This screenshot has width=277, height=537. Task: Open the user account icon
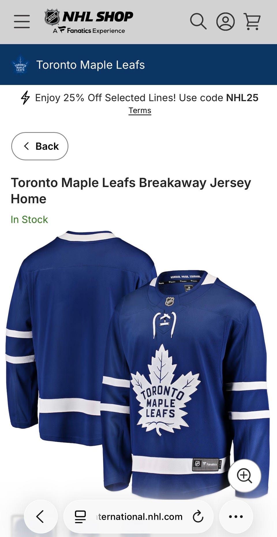tap(225, 22)
